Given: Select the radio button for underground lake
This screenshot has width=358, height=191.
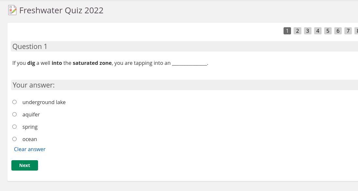Looking at the screenshot, I should [x=15, y=102].
